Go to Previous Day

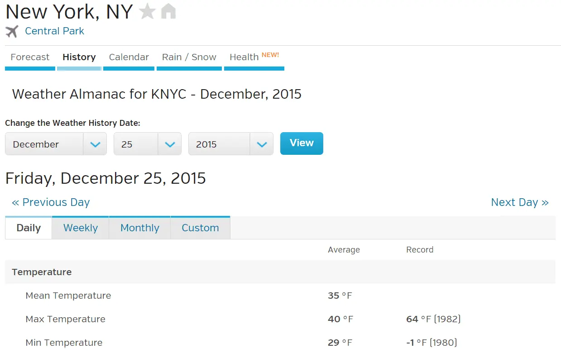pyautogui.click(x=51, y=202)
